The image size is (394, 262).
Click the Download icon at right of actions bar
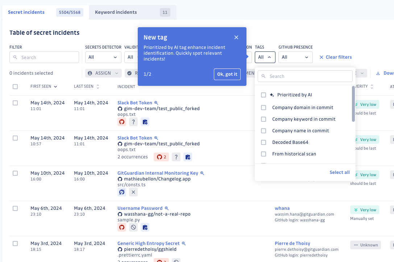378,73
